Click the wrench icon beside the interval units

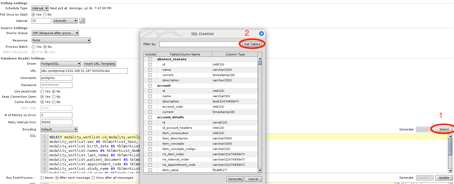click(x=82, y=21)
